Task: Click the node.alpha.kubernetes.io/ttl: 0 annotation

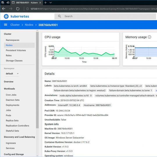Action: click(x=76, y=96)
